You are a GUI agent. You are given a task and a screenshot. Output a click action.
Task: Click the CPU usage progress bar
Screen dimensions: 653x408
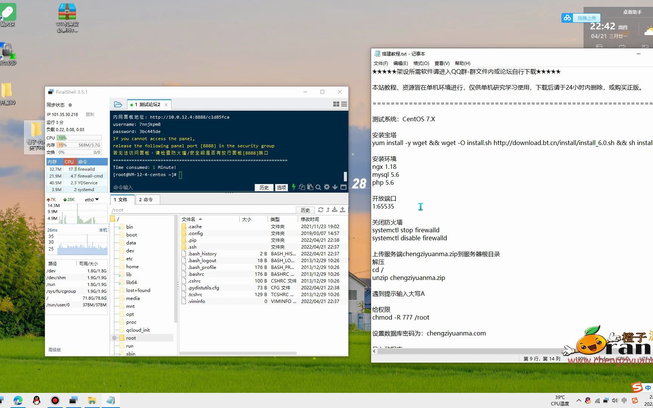coord(79,138)
